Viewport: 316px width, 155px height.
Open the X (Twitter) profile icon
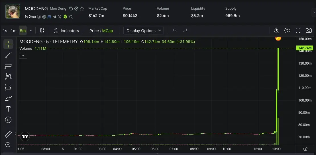tap(60, 17)
